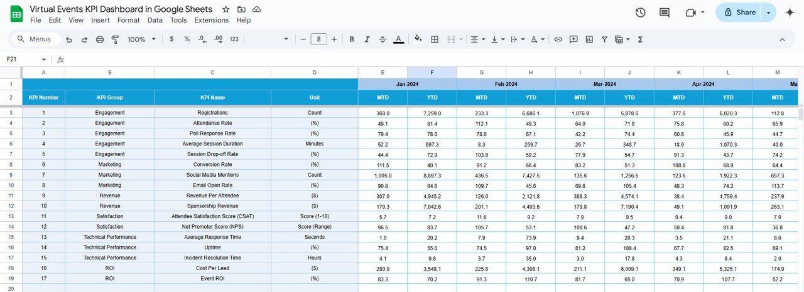Select the Jan-2024 header cell

click(x=408, y=84)
